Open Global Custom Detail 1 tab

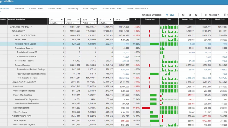[112, 8]
